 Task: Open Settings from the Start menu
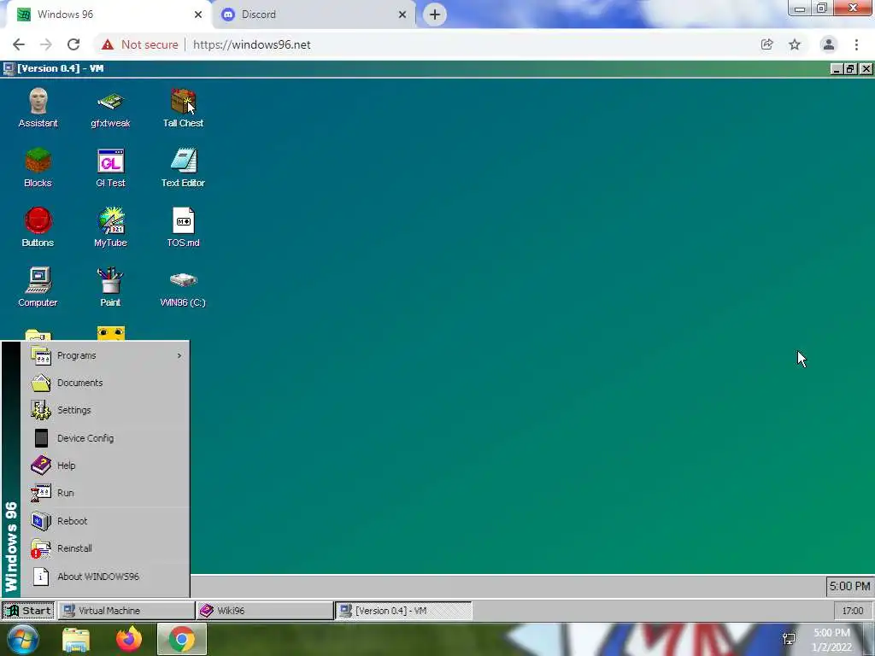point(105,410)
